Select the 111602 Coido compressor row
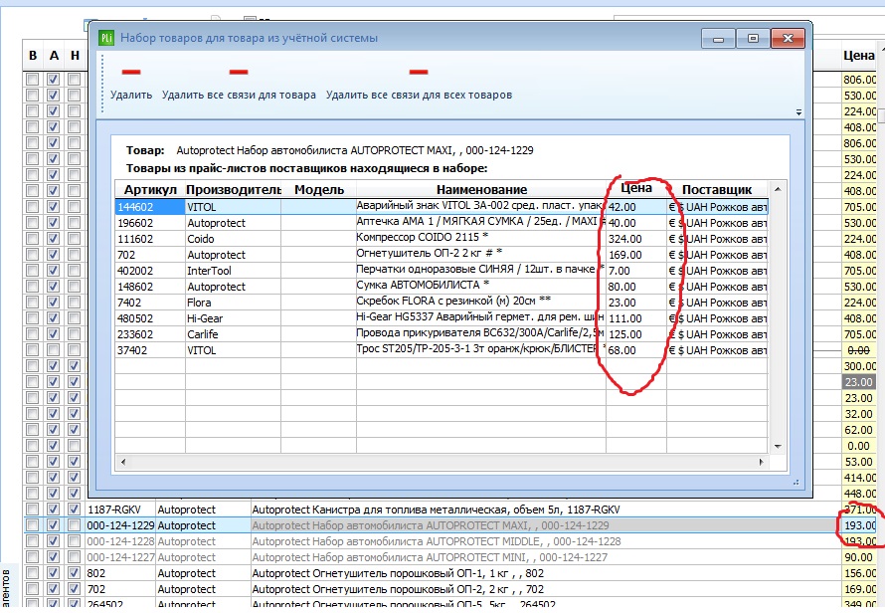This screenshot has width=885, height=613. point(442,239)
